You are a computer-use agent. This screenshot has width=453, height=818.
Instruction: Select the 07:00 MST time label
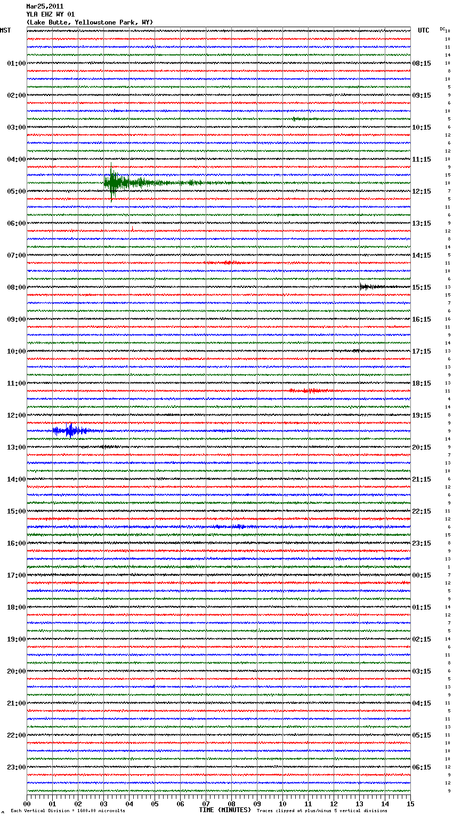17,255
